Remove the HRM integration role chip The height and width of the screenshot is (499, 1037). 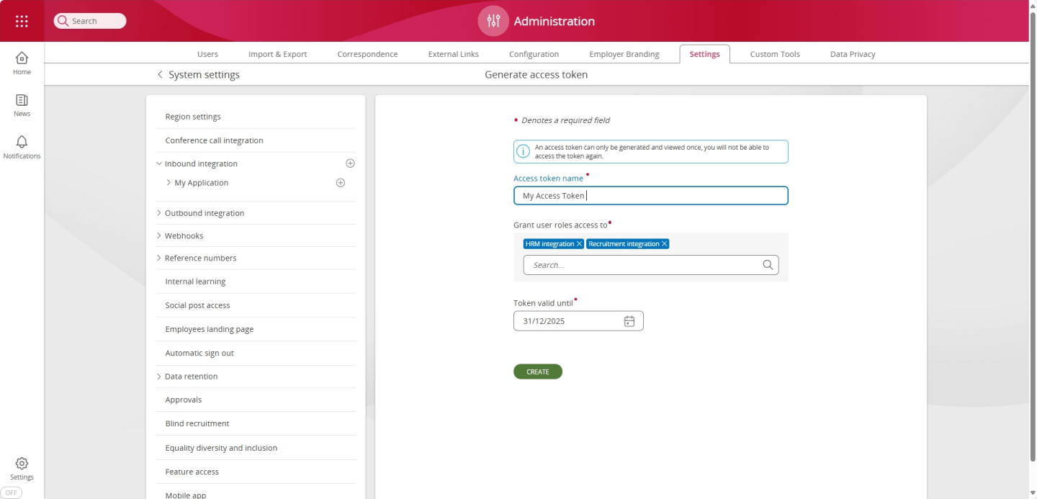(579, 243)
